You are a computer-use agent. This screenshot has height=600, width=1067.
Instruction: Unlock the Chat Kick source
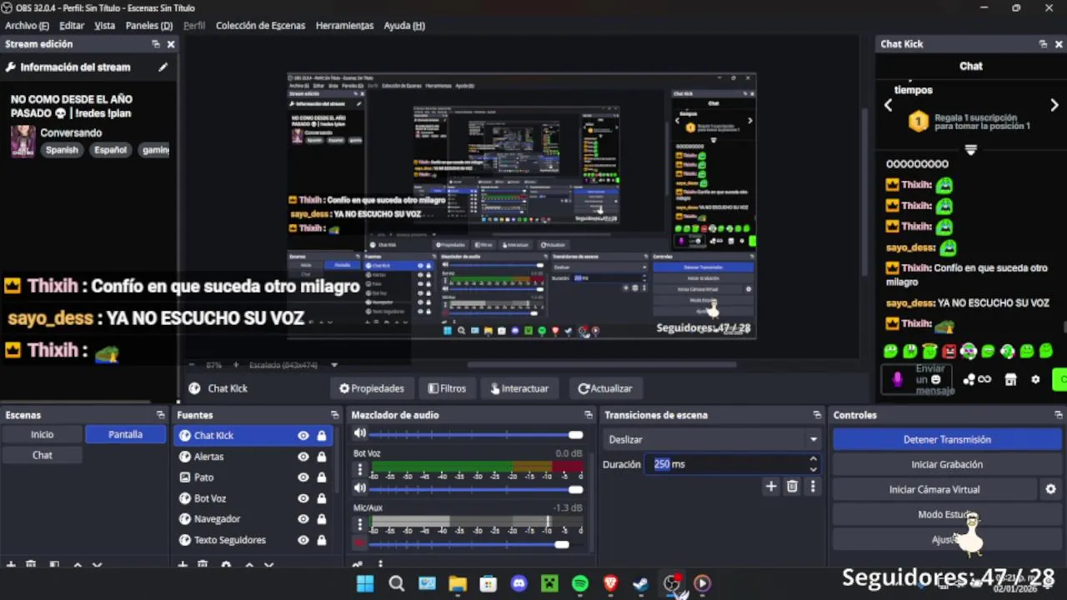coord(321,435)
